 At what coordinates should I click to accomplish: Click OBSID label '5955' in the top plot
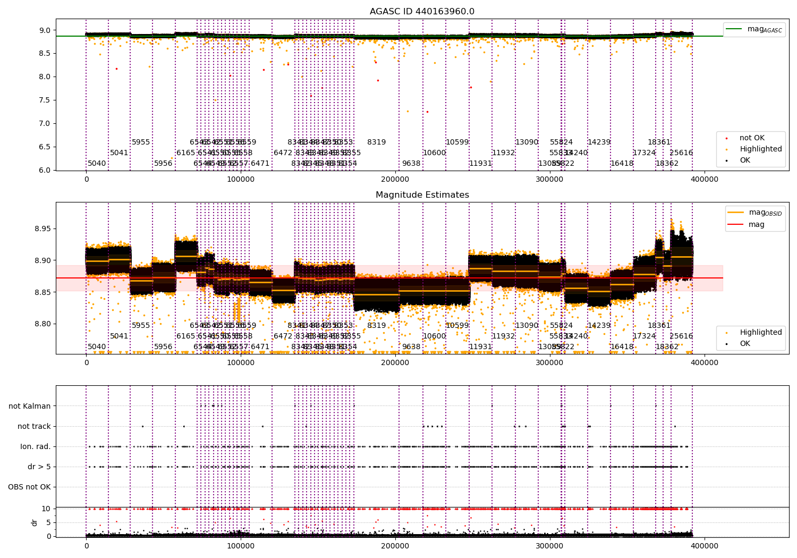(141, 142)
